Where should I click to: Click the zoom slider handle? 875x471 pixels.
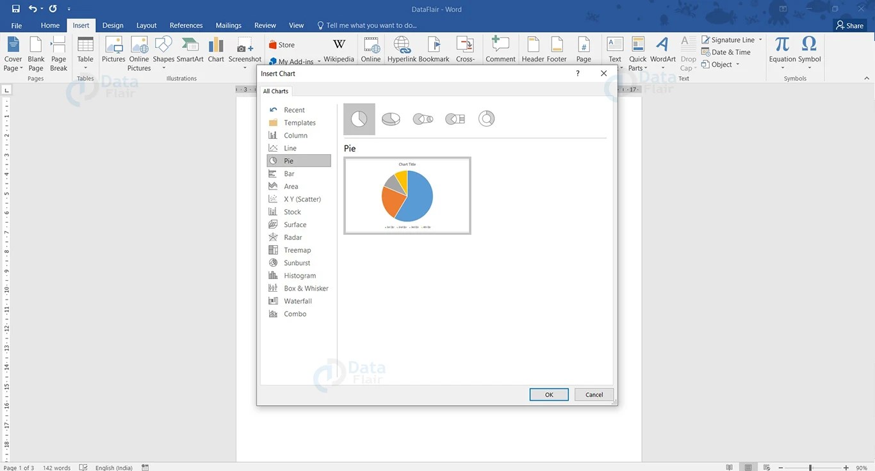pyautogui.click(x=810, y=468)
